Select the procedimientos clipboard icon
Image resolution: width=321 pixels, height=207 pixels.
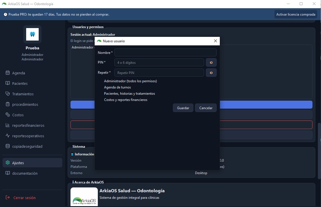pyautogui.click(x=8, y=104)
